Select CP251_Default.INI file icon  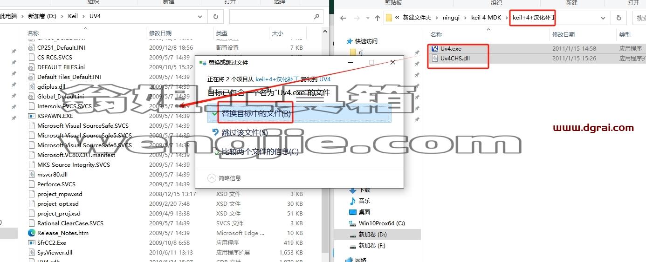[31, 48]
